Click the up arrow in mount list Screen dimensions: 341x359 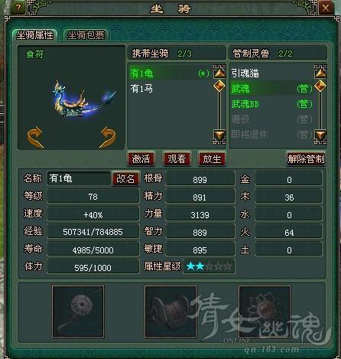219,72
